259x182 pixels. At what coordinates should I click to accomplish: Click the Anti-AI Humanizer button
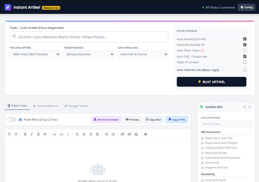click(106, 120)
